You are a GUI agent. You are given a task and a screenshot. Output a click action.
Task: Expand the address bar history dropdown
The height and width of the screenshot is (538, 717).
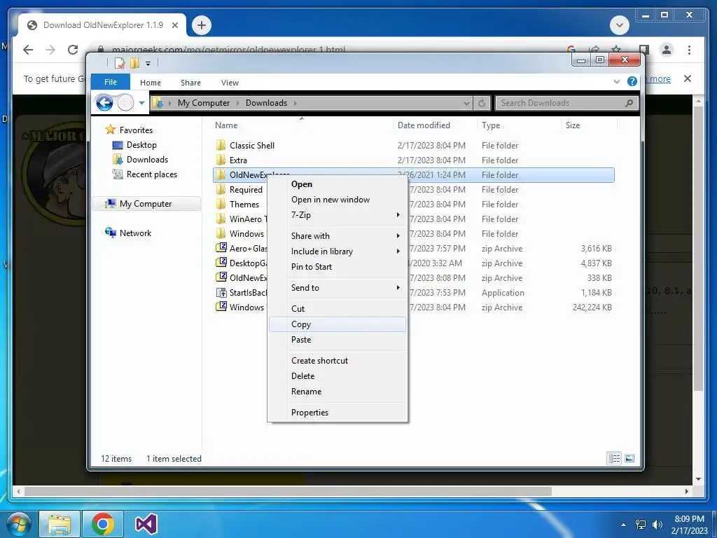click(466, 104)
